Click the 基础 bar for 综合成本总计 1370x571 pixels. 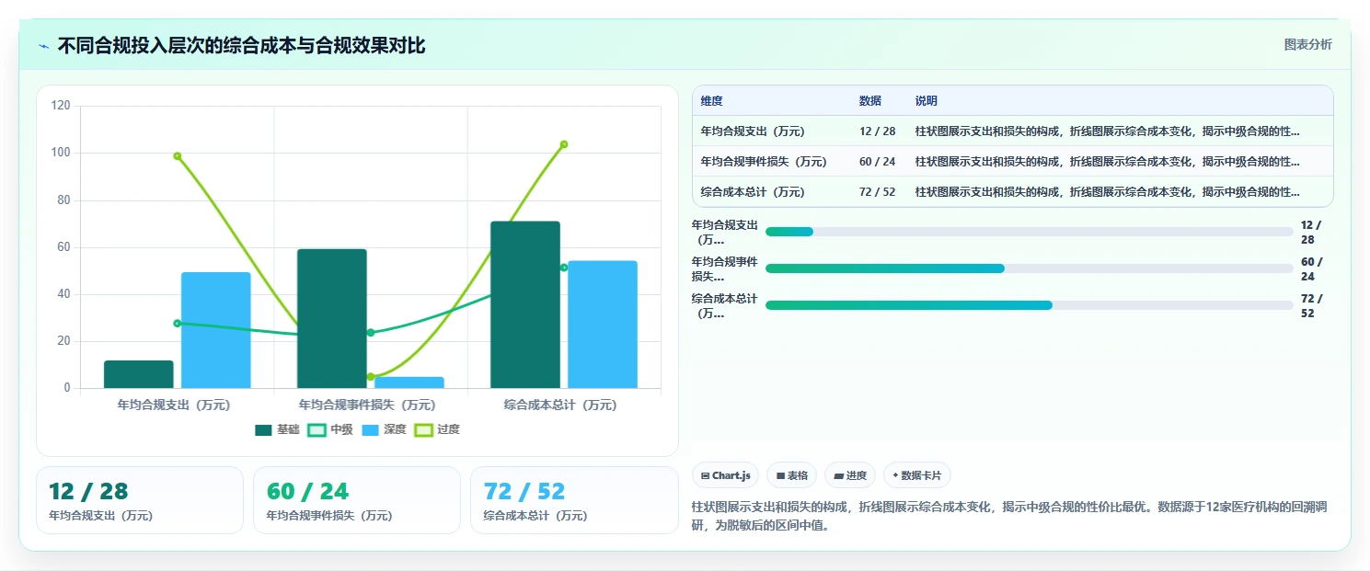[525, 304]
